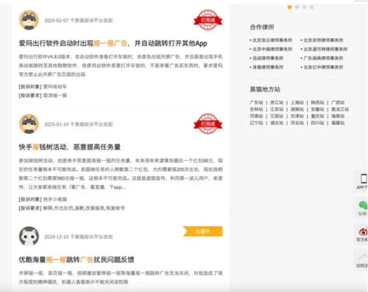The height and width of the screenshot is (292, 368).
Task: Open complaint titled 快手摇钱树活动，恶意提高任务量
Action: click(69, 147)
